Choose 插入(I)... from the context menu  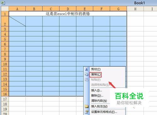[x=96, y=90]
